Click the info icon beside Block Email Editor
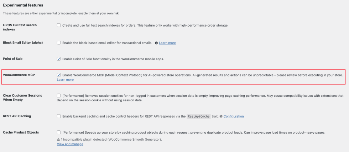This screenshot has height=152, width=349. point(156,43)
